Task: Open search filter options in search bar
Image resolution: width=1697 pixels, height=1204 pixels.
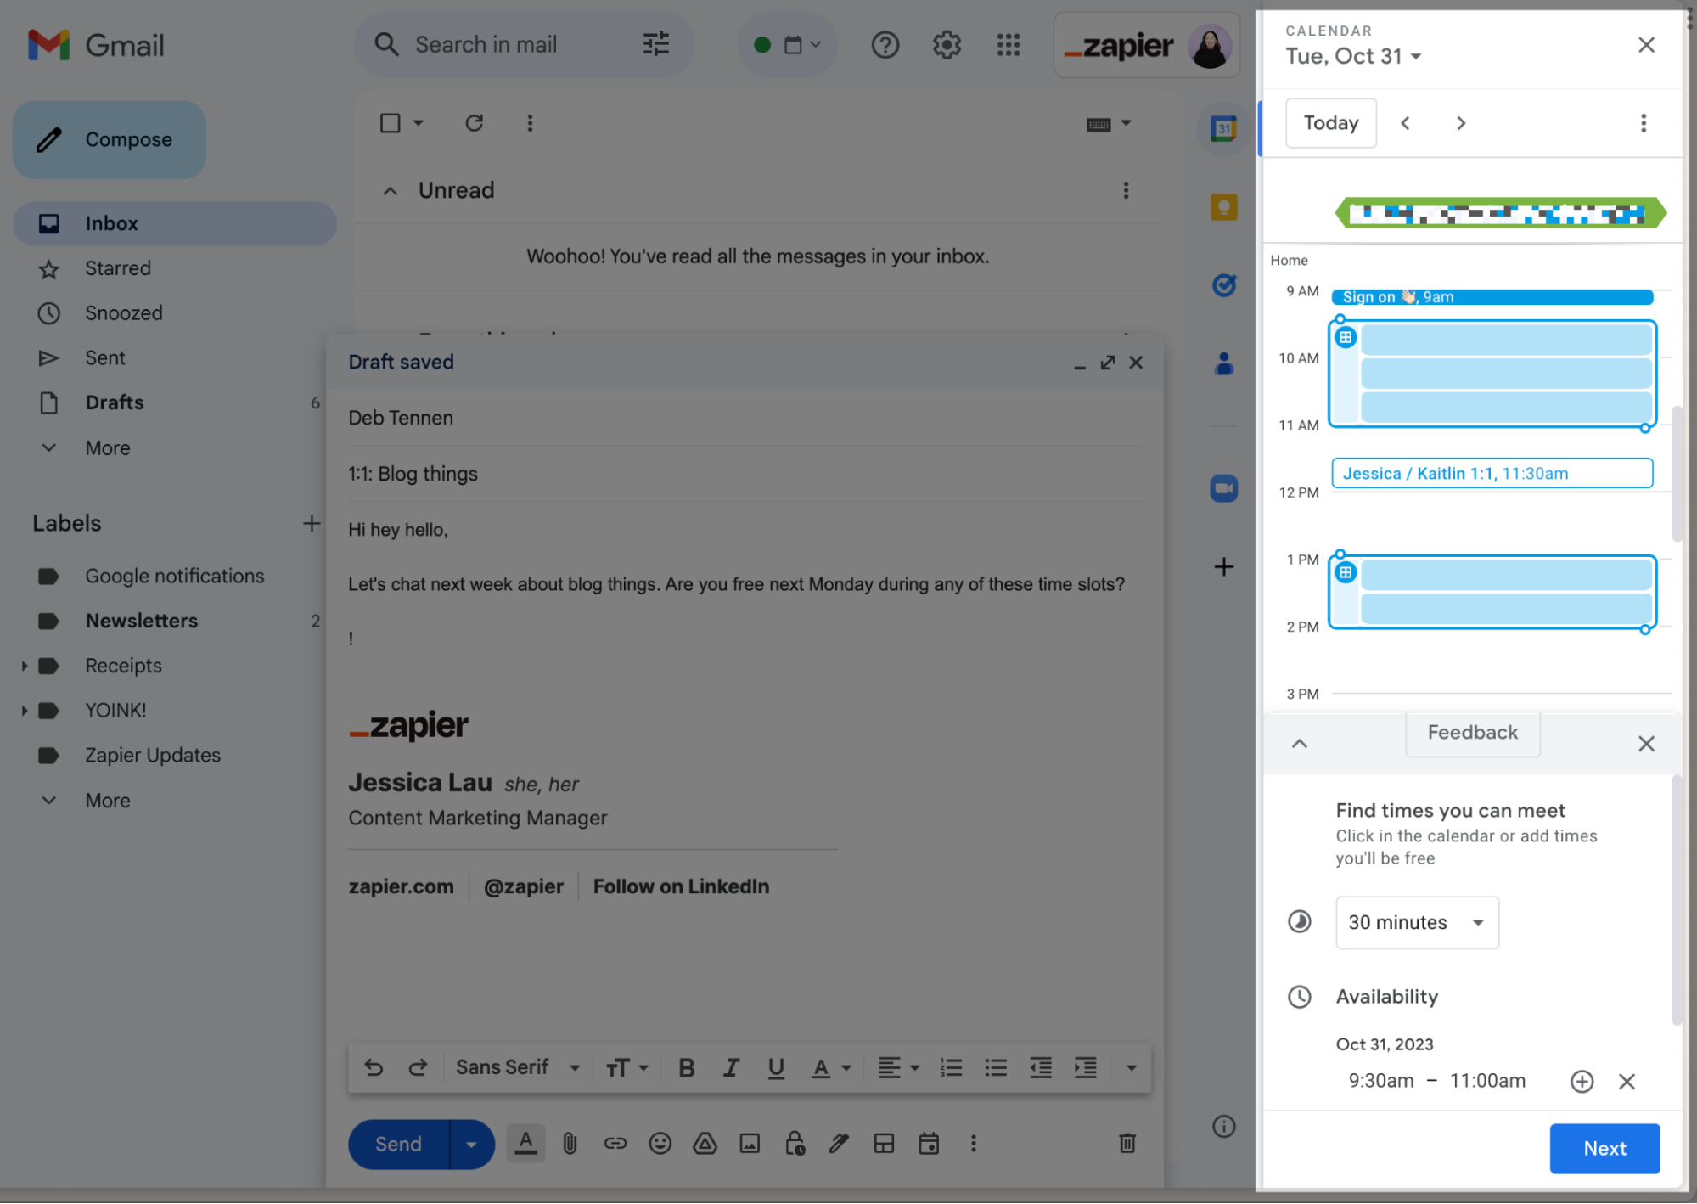Action: click(x=655, y=44)
